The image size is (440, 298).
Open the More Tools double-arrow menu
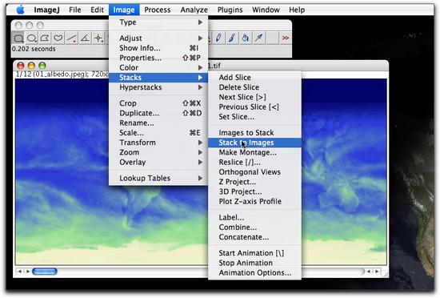286,38
